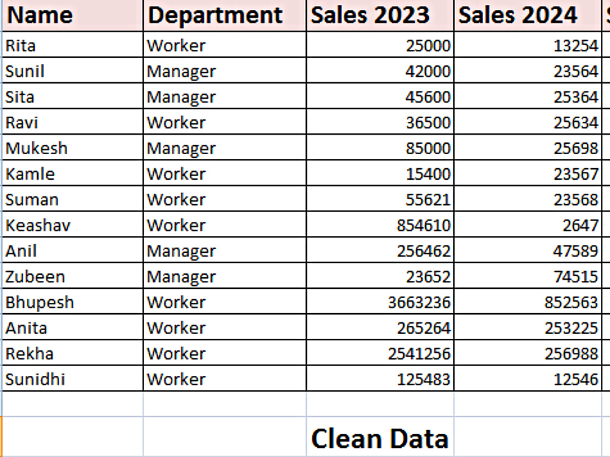Select the cell containing Mukesh
The image size is (610, 457).
[x=73, y=147]
